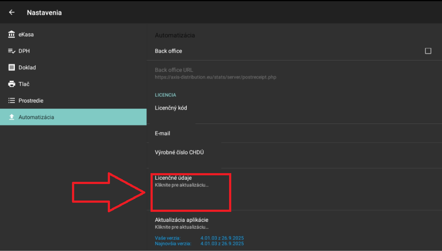This screenshot has width=442, height=251.
Task: Click the Doklad receipt document icon
Action: pos(12,67)
